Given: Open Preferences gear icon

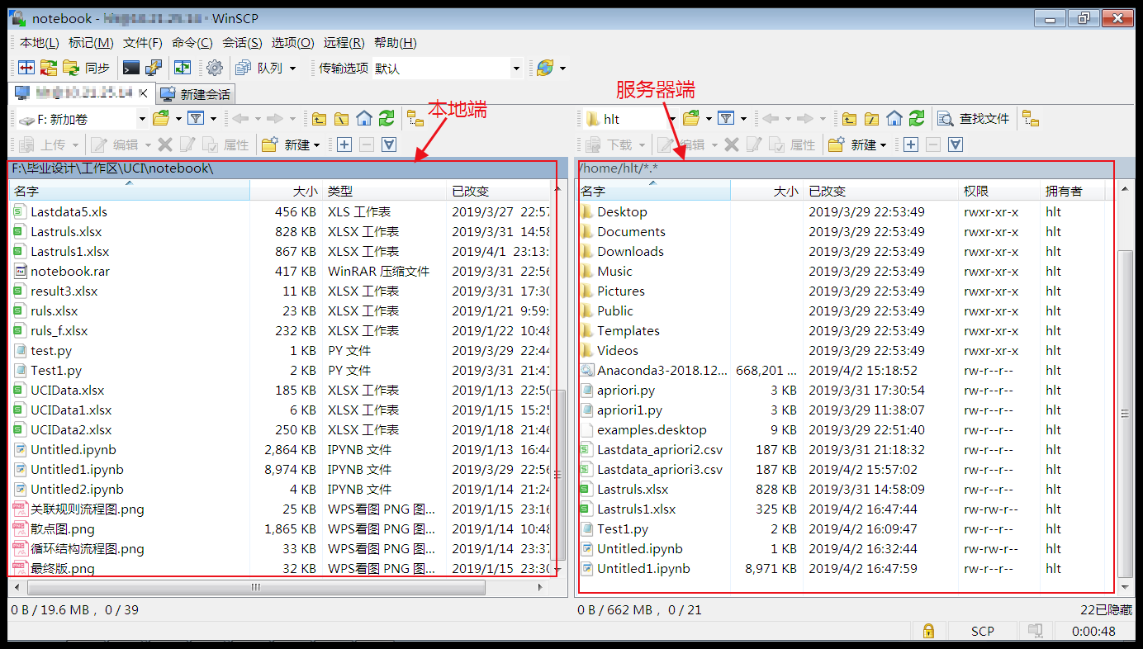Looking at the screenshot, I should (x=215, y=68).
